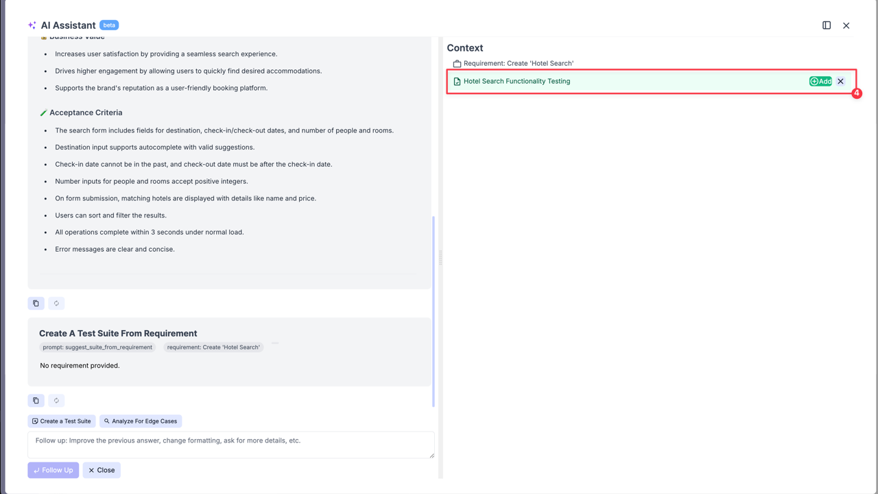Click the copy icon under the test suite response
This screenshot has height=494, width=878.
pyautogui.click(x=36, y=400)
